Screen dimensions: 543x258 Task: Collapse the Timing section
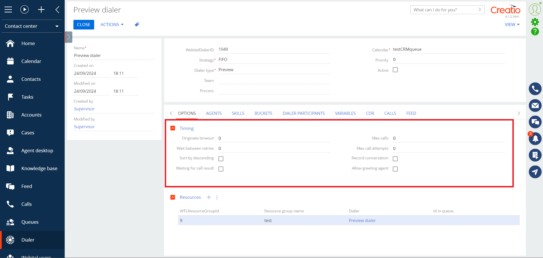coord(173,128)
